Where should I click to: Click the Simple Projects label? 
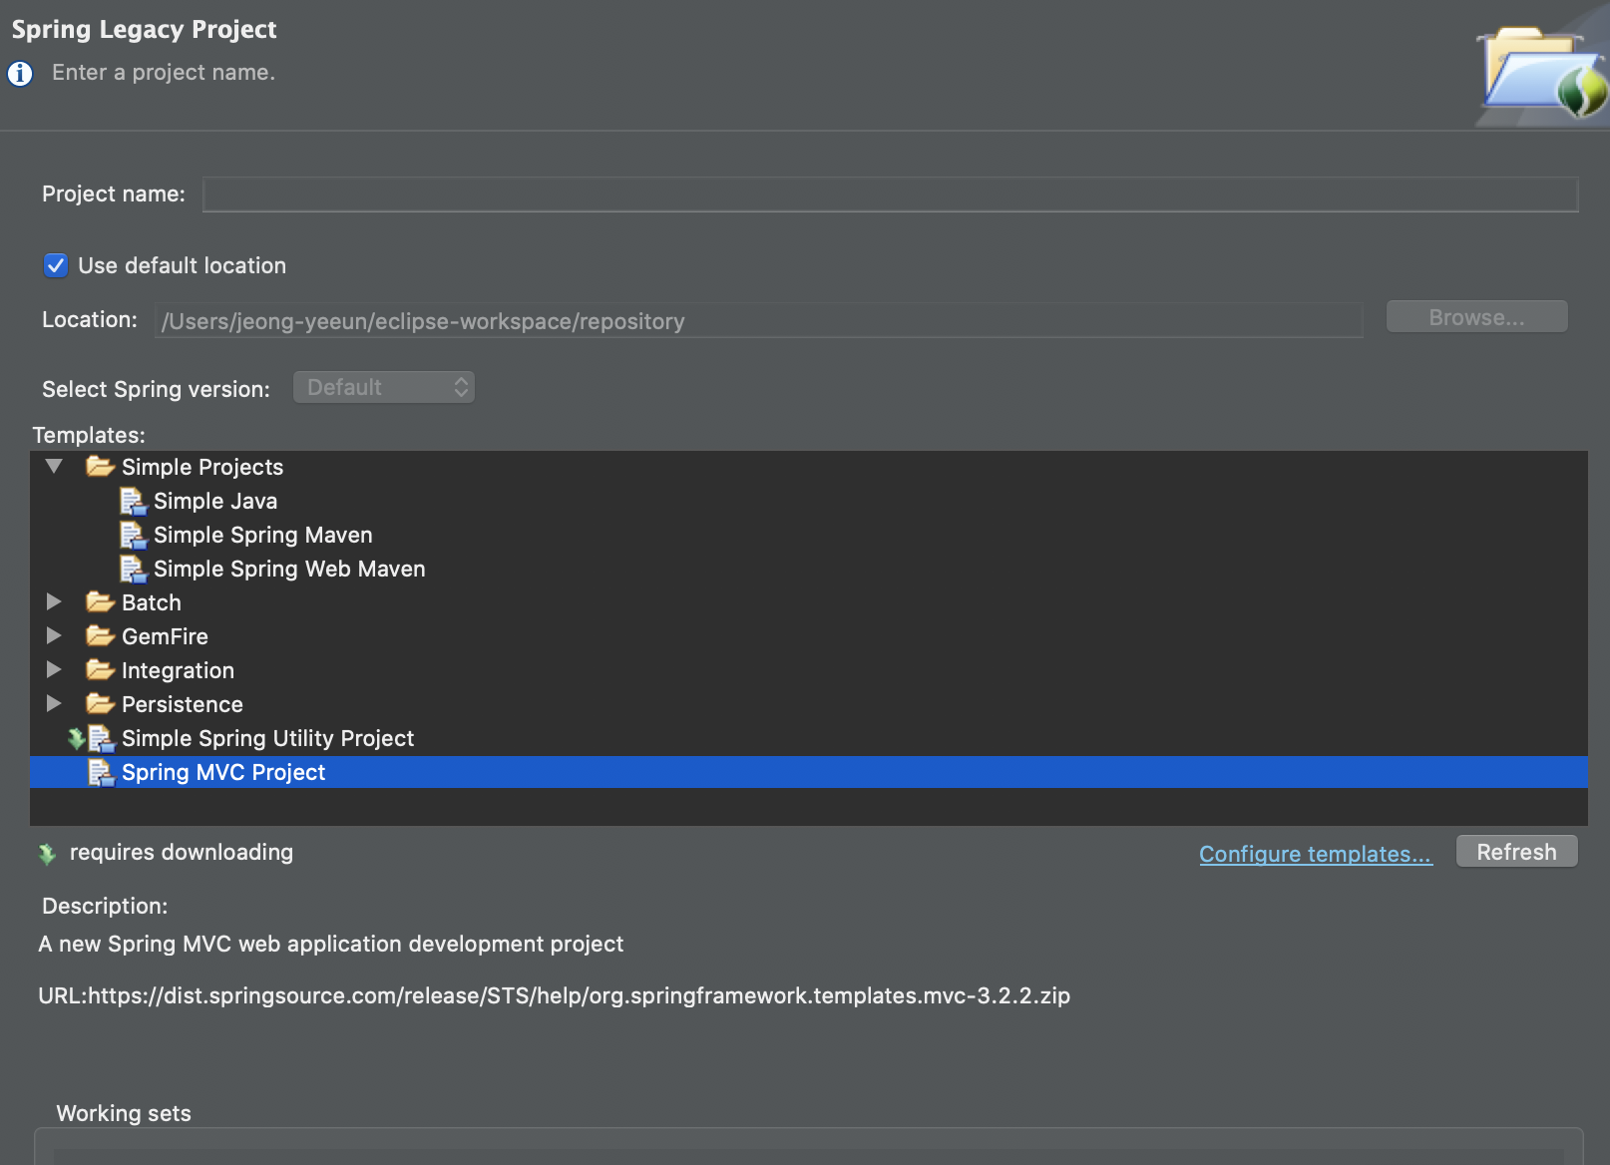point(202,467)
